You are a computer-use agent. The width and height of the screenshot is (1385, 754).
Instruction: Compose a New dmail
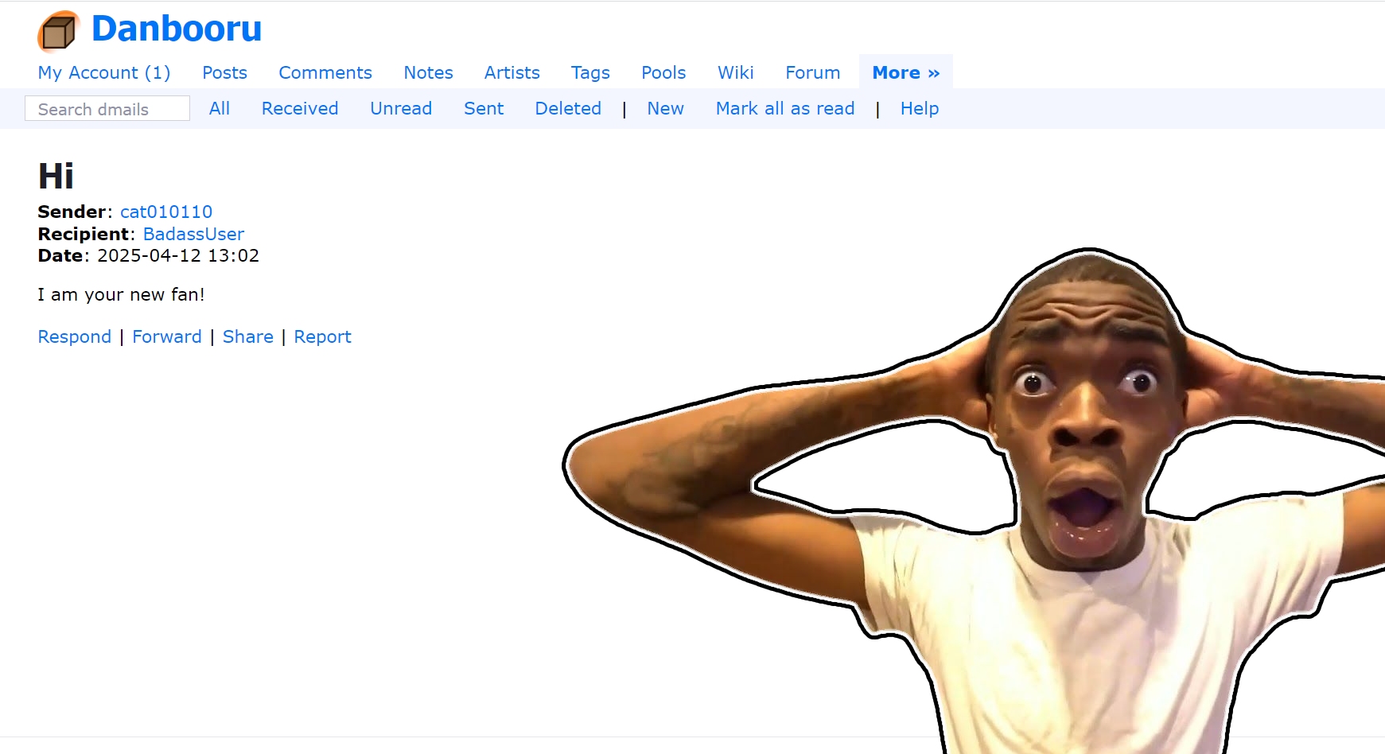click(665, 108)
